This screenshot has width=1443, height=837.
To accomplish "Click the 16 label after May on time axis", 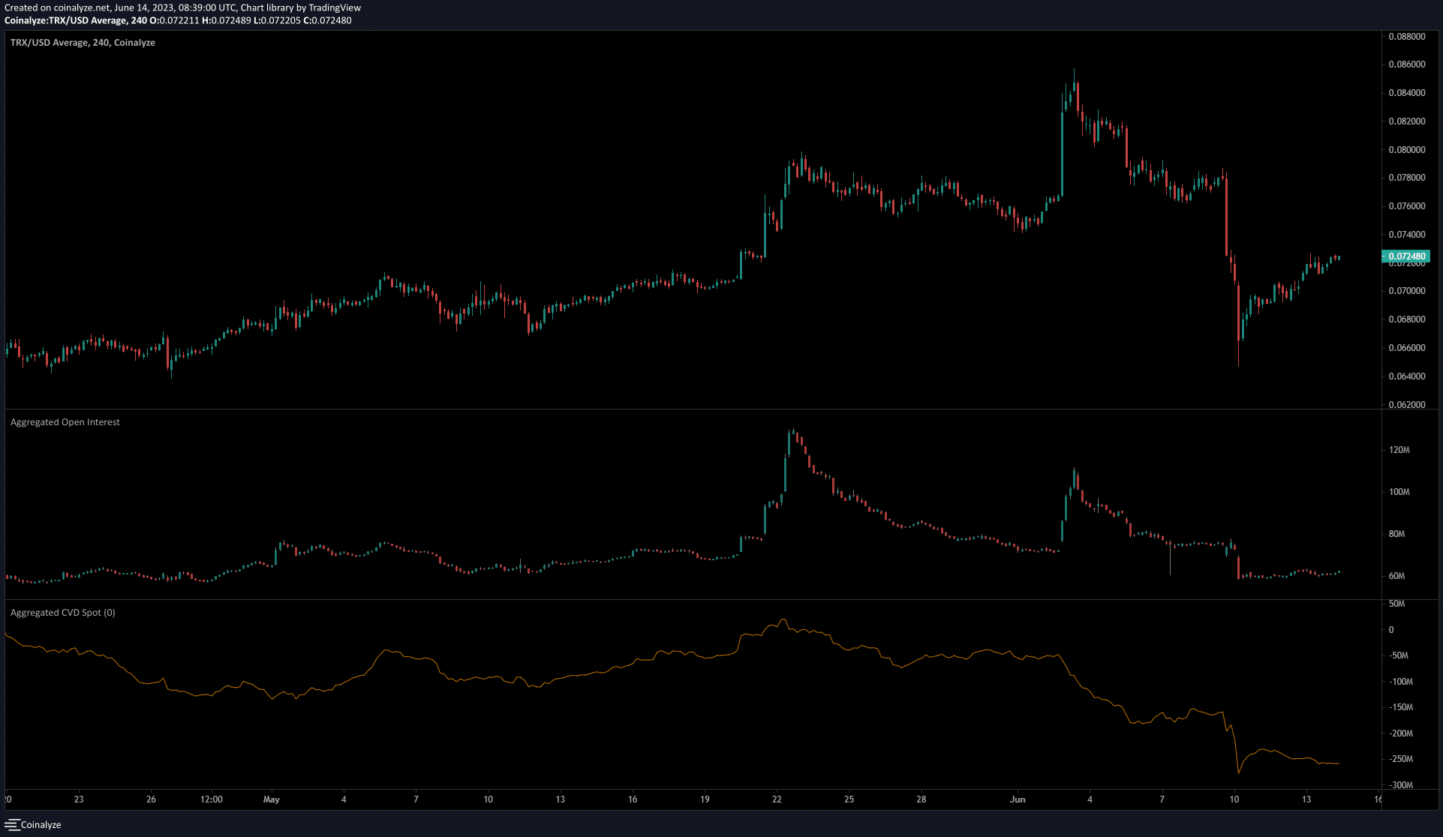I will [633, 799].
